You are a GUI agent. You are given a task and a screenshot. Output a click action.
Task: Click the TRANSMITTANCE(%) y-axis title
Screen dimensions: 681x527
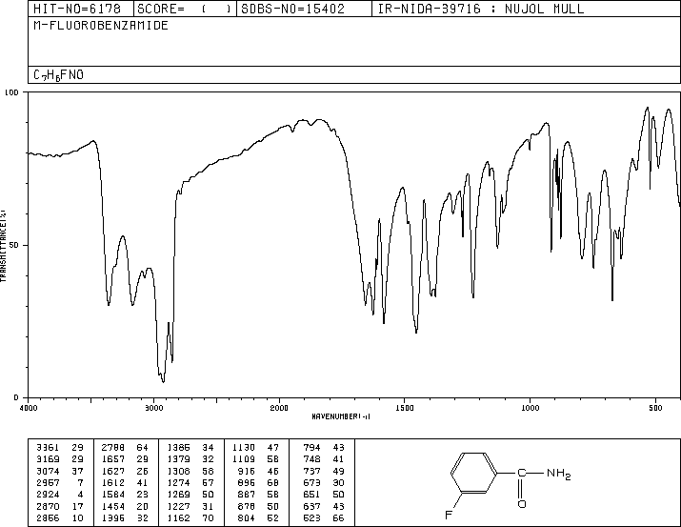coord(3,246)
